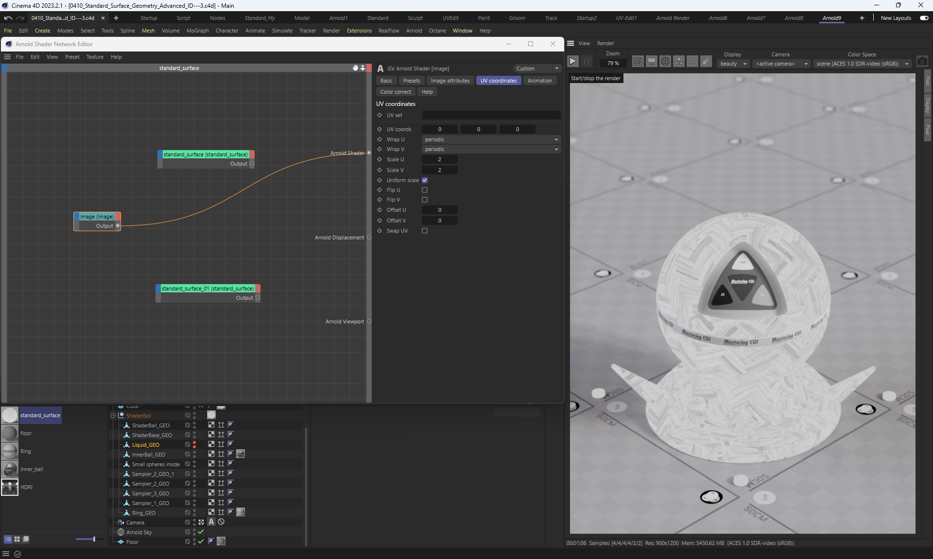Switch to the Image attributes tab
933x559 pixels.
coord(450,81)
